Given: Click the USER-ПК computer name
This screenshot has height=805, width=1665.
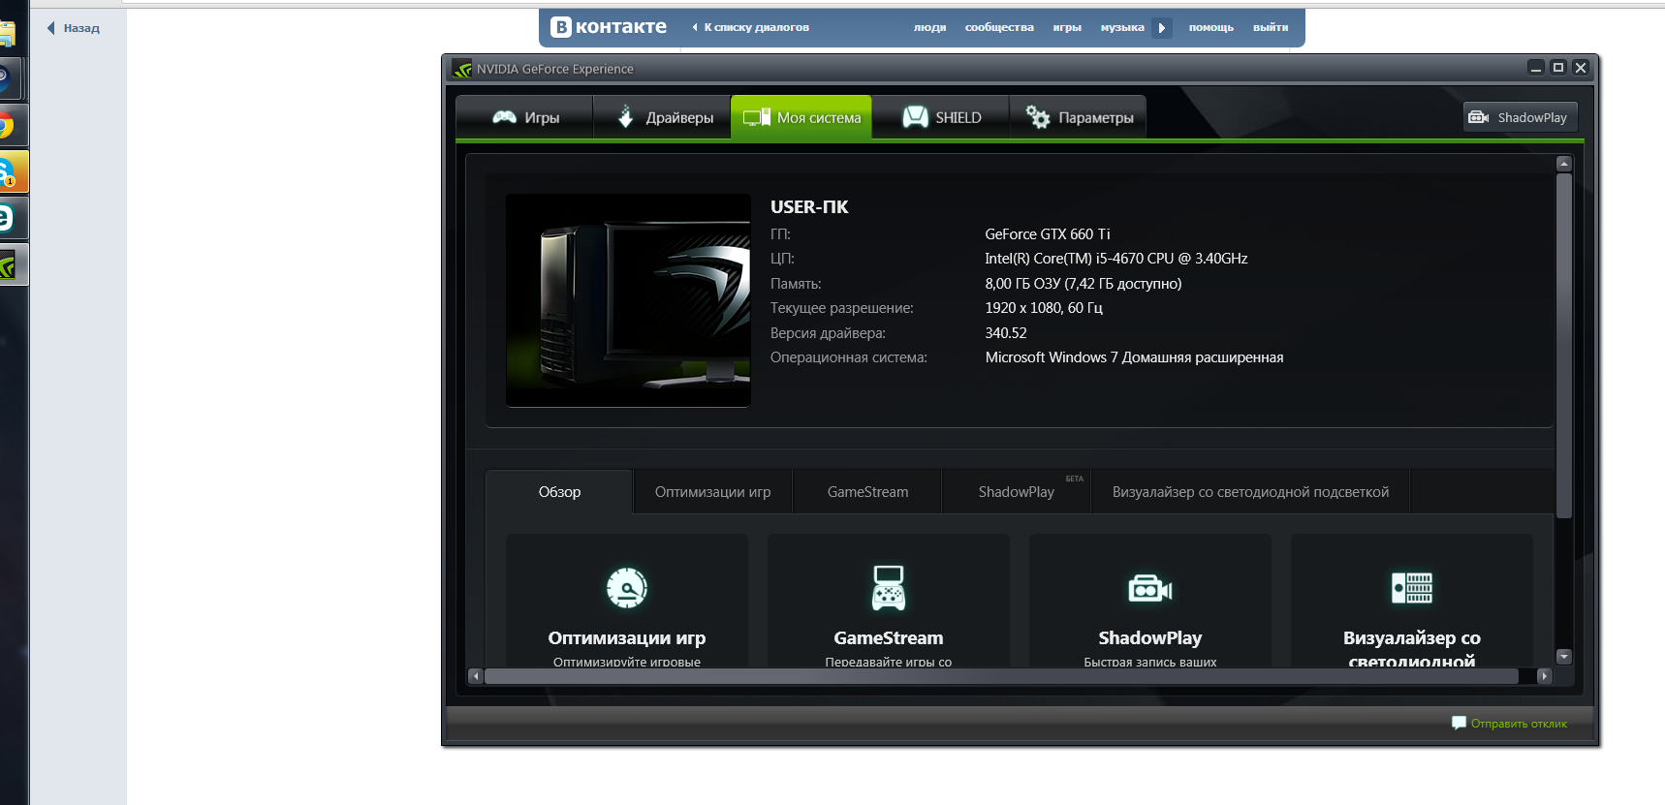Looking at the screenshot, I should pyautogui.click(x=809, y=207).
